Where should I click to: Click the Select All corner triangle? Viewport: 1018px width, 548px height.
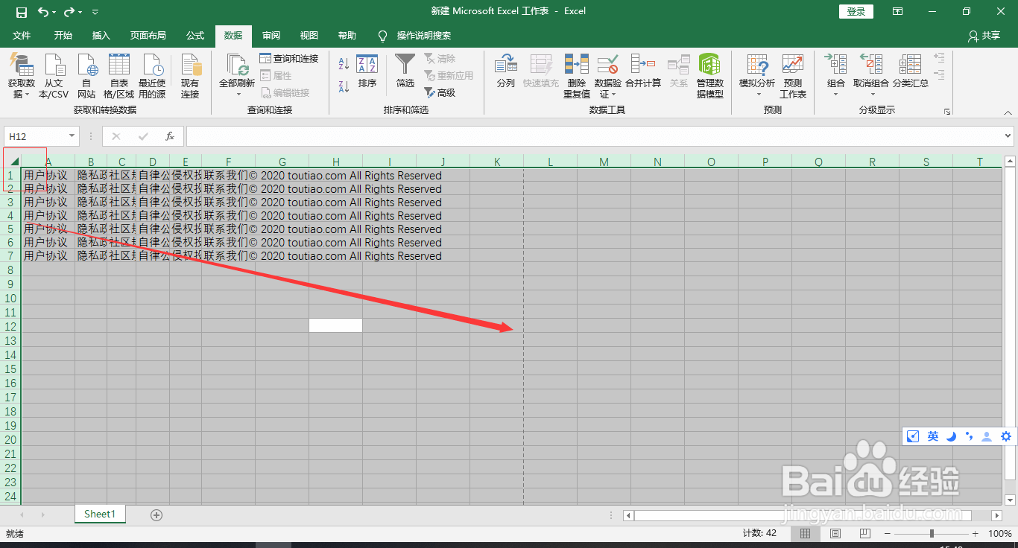(13, 162)
